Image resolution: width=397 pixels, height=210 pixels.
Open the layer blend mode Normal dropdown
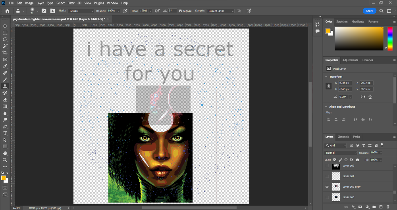pyautogui.click(x=341, y=153)
